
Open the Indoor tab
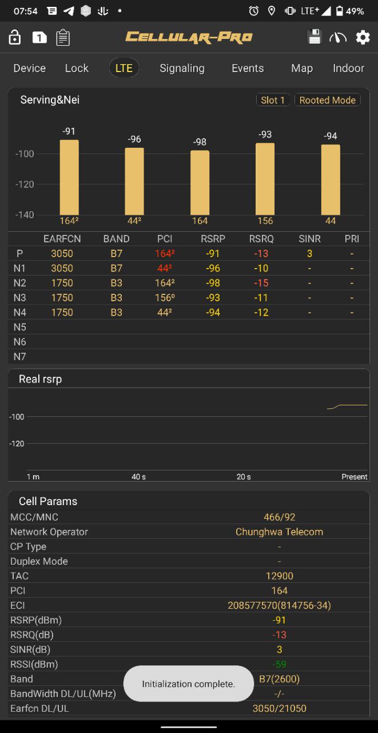[348, 68]
